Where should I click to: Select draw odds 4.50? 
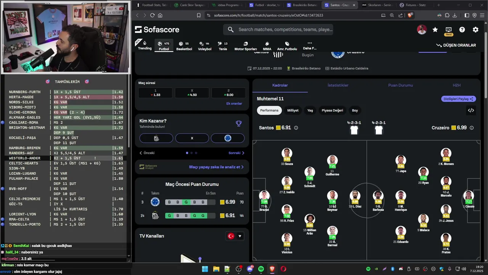tap(192, 93)
